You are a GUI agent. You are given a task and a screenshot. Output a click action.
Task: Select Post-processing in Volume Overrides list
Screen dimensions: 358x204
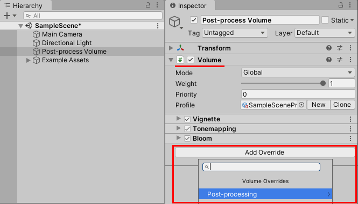[265, 194]
